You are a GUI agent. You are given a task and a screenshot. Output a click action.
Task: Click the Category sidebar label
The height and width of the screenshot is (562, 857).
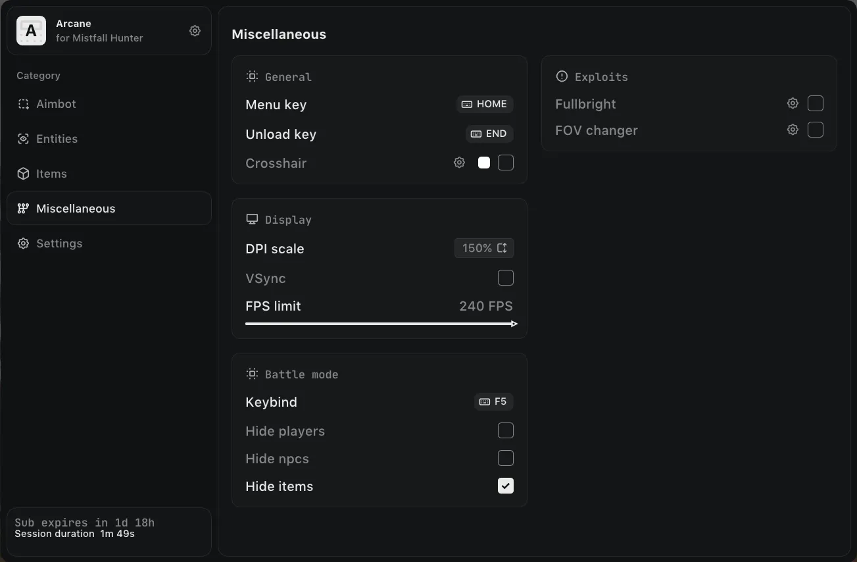tap(38, 76)
